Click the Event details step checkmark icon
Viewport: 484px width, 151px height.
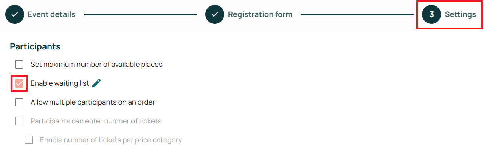(15, 15)
